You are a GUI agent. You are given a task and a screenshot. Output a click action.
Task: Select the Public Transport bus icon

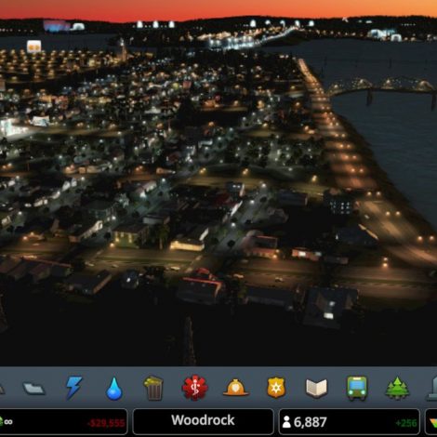coord(357,388)
